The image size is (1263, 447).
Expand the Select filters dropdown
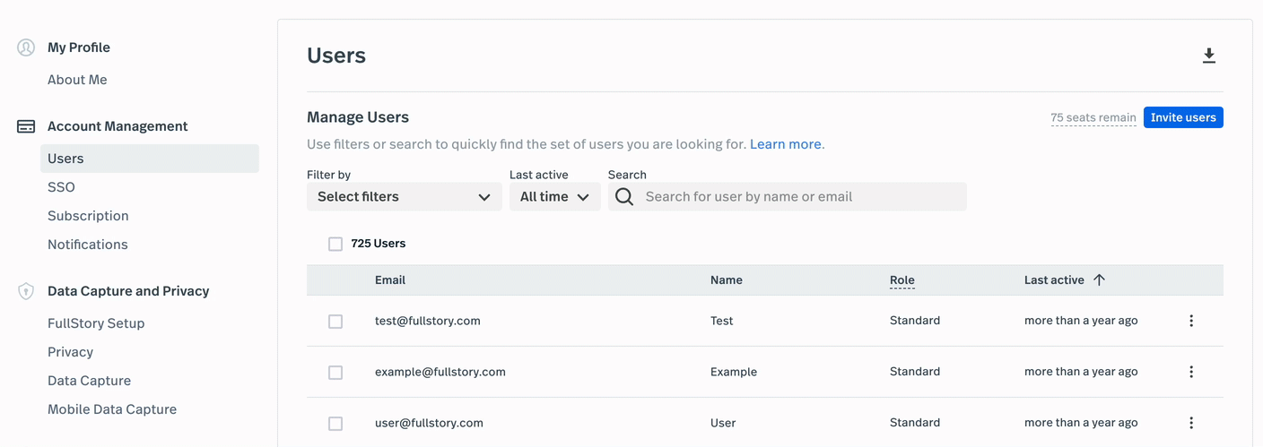coord(404,197)
